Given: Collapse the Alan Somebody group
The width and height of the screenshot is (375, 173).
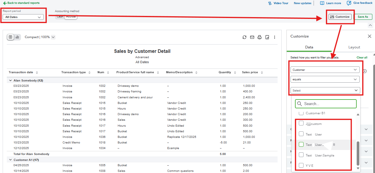Looking at the screenshot, I should pyautogui.click(x=11, y=80).
